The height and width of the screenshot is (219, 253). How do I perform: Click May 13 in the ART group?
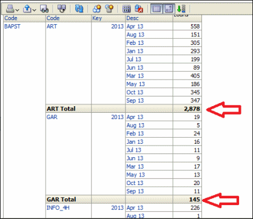click(x=135, y=84)
